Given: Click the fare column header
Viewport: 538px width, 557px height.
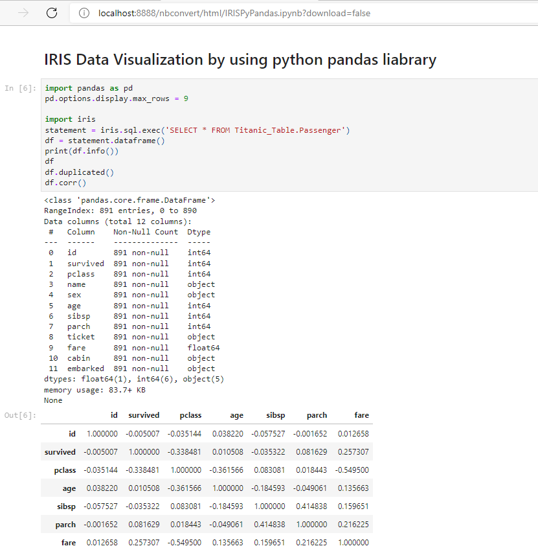Looking at the screenshot, I should 361,415.
